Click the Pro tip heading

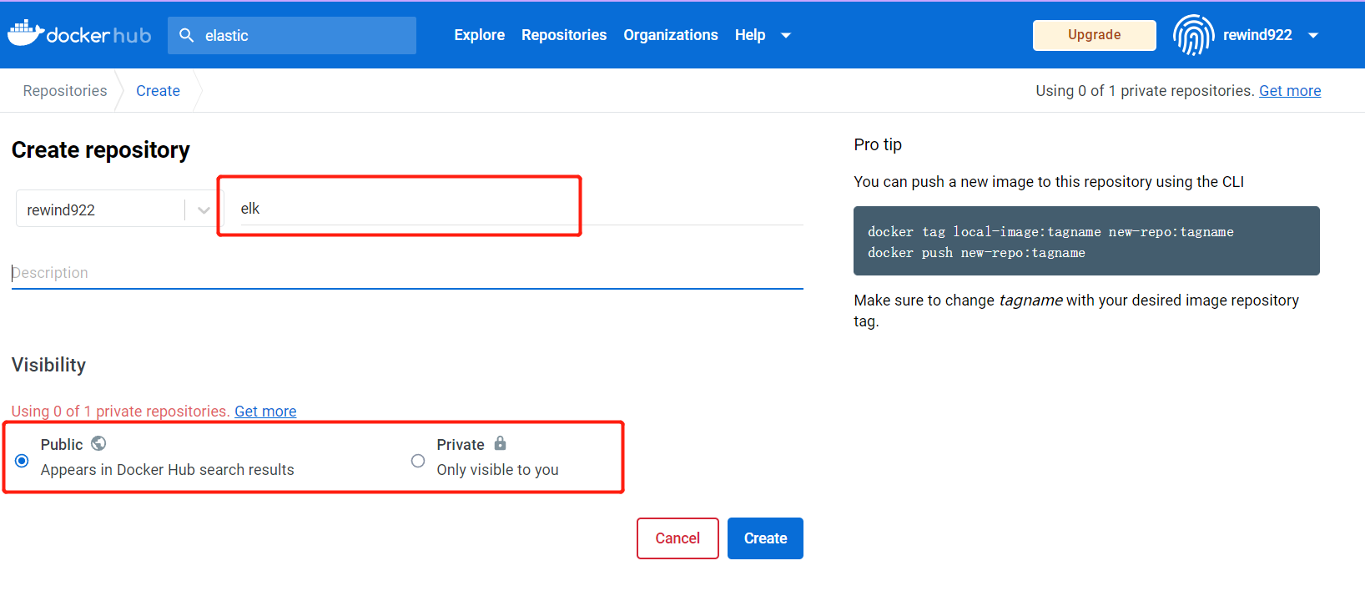(x=878, y=144)
